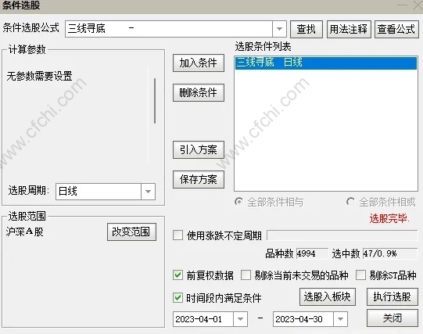Click 删除条件 to remove condition
This screenshot has height=334, width=423.
199,93
